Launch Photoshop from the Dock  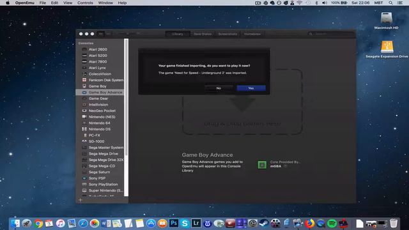coord(173,223)
